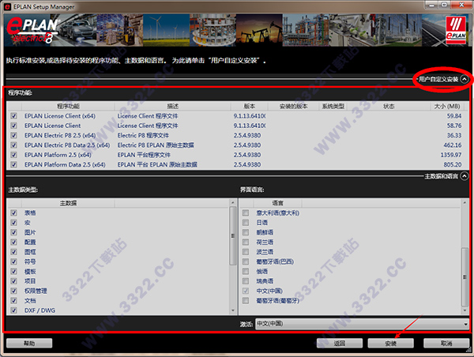
Task: Click the 主数据 column header
Action: point(68,203)
